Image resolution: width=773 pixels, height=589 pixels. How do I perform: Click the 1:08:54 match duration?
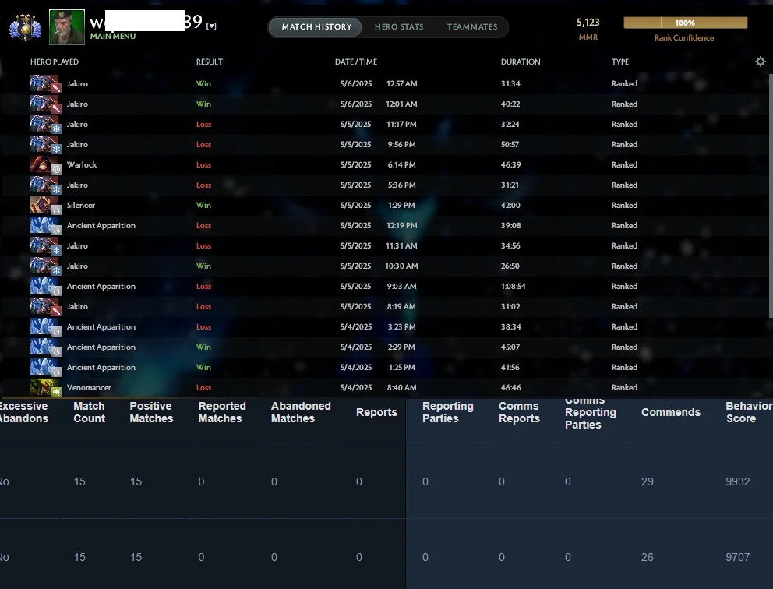514,287
